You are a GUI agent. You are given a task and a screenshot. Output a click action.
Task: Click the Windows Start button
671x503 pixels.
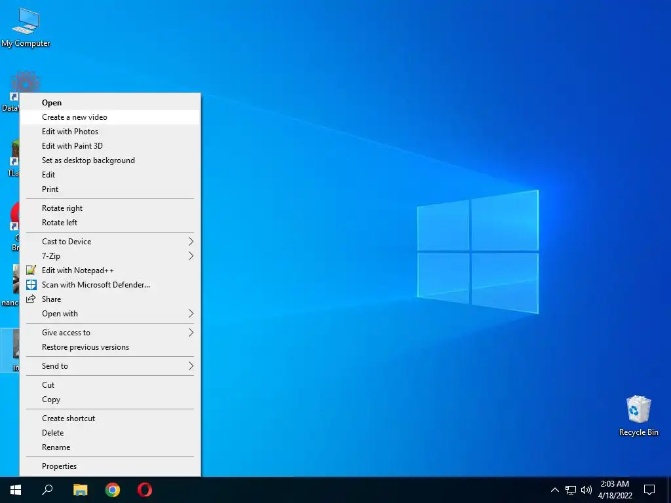pyautogui.click(x=16, y=490)
